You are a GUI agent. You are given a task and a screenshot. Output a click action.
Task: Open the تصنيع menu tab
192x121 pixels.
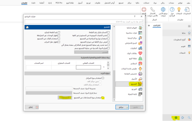(x=121, y=3)
